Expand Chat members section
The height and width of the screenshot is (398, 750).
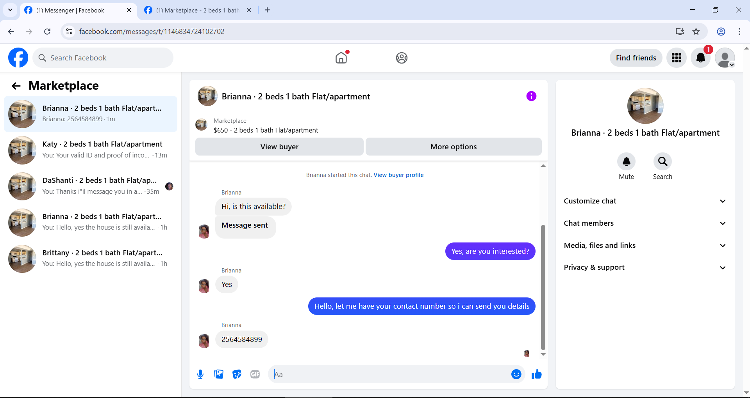(x=645, y=223)
